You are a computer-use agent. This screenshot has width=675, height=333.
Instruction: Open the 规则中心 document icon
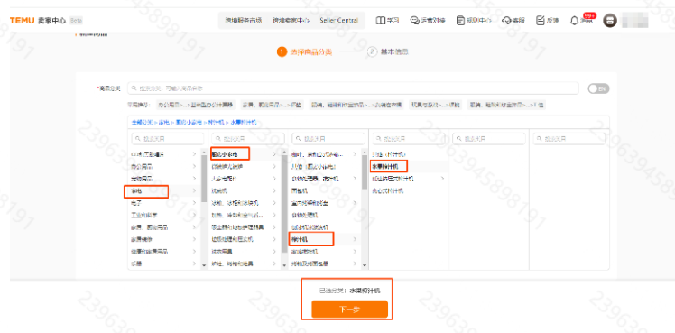(x=460, y=20)
